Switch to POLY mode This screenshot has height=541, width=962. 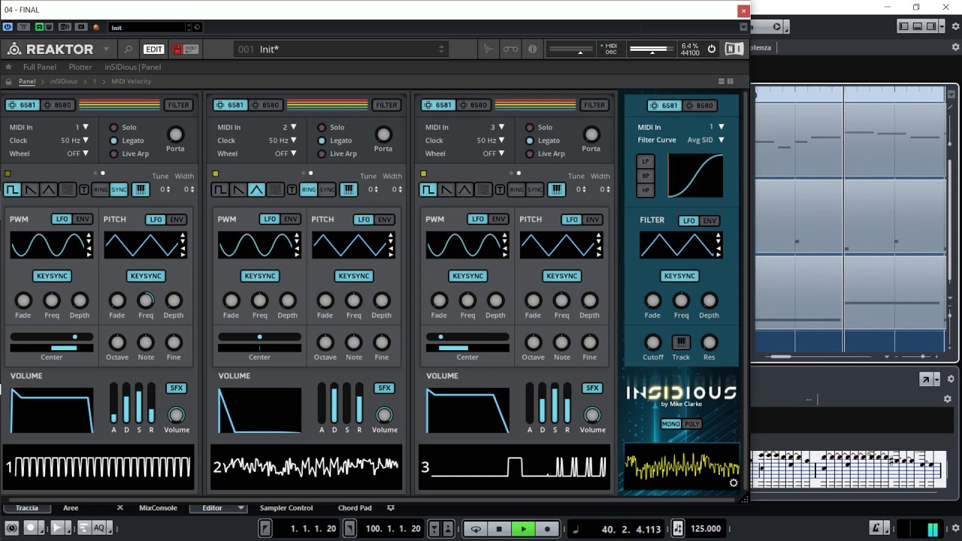tap(692, 424)
